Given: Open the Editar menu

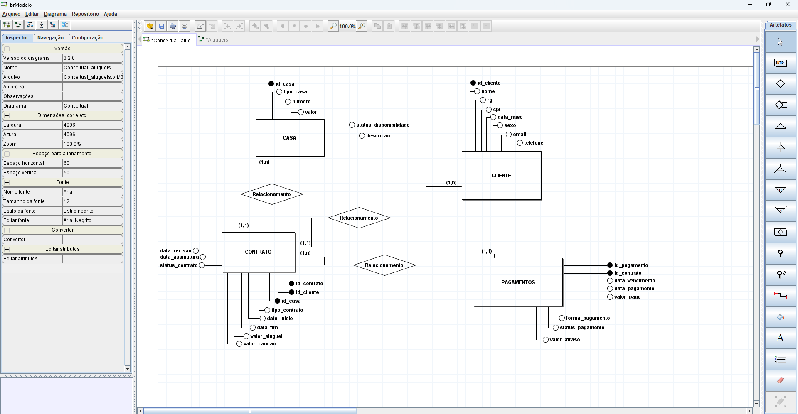Looking at the screenshot, I should point(32,14).
